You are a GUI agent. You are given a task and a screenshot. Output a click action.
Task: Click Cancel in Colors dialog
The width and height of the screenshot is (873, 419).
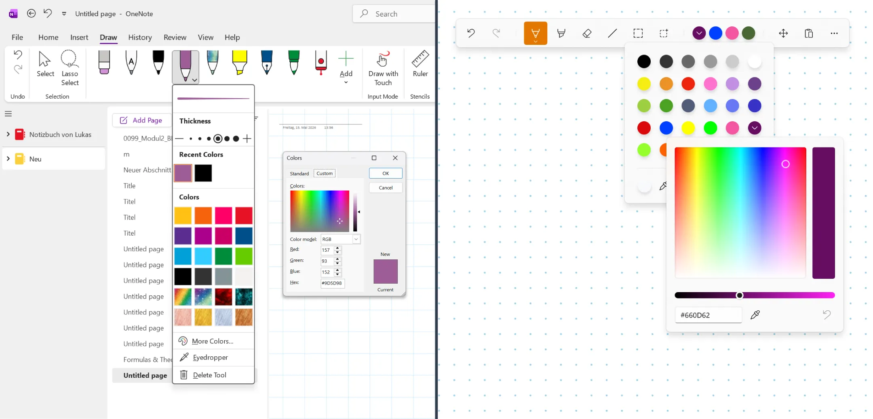pos(386,187)
